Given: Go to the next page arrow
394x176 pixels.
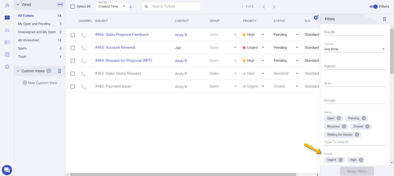Looking at the screenshot, I should pos(274,7).
